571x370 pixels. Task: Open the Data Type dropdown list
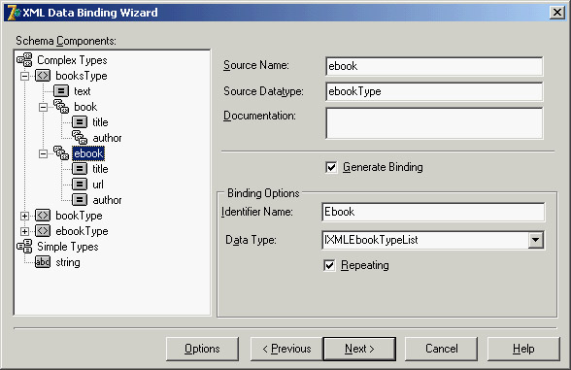(535, 240)
